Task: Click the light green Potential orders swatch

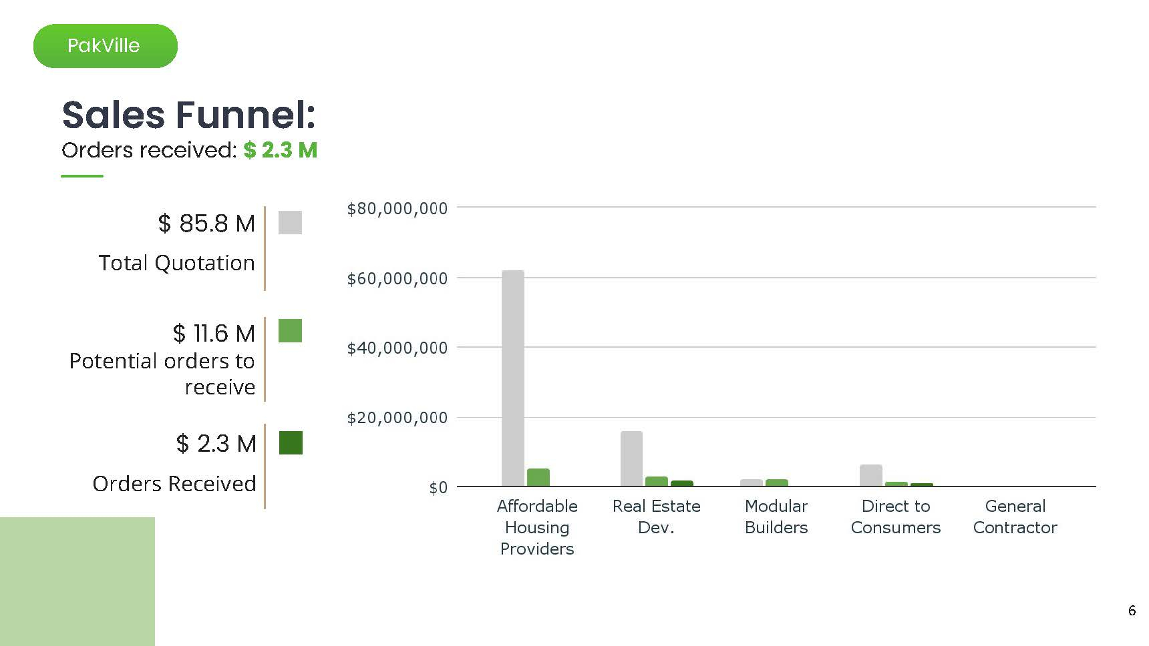Action: pos(290,331)
